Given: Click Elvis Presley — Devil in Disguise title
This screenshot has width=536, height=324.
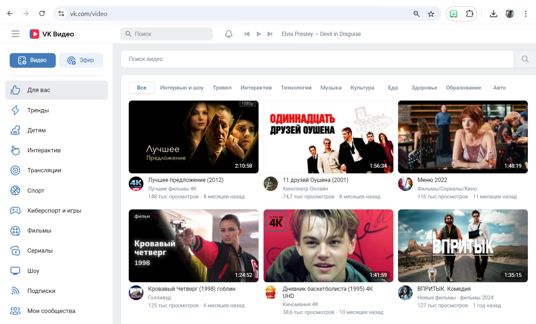Looking at the screenshot, I should 321,34.
